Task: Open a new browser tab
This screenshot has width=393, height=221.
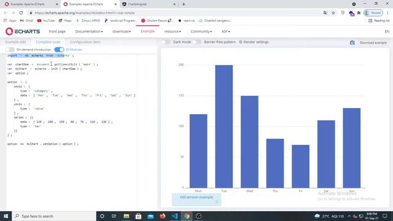Action: point(184,4)
